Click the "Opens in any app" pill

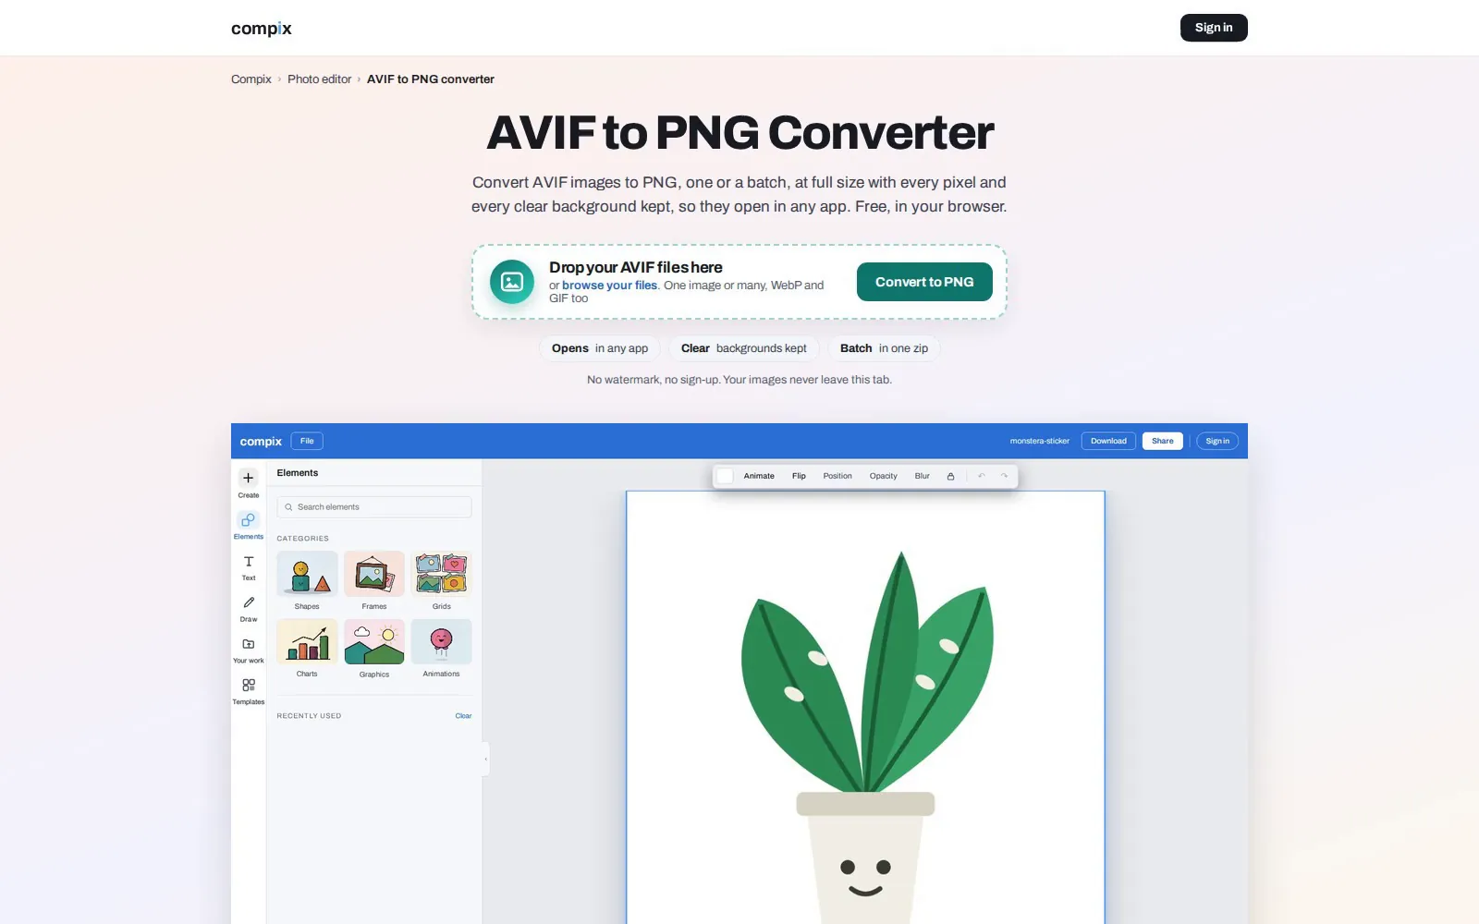[600, 348]
